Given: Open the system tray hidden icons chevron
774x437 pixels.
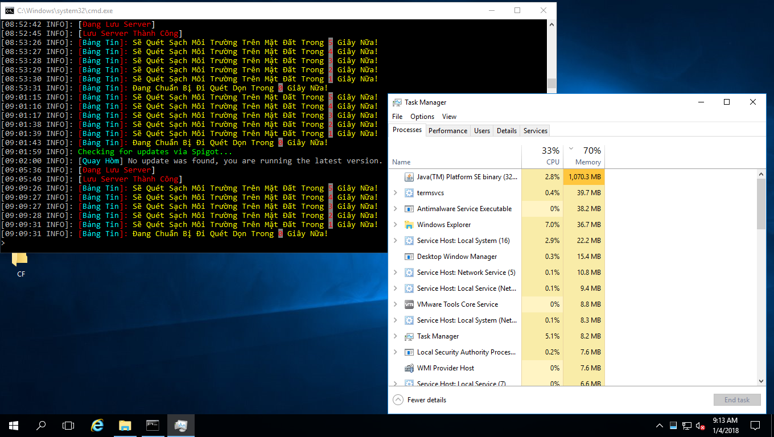Looking at the screenshot, I should [660, 426].
